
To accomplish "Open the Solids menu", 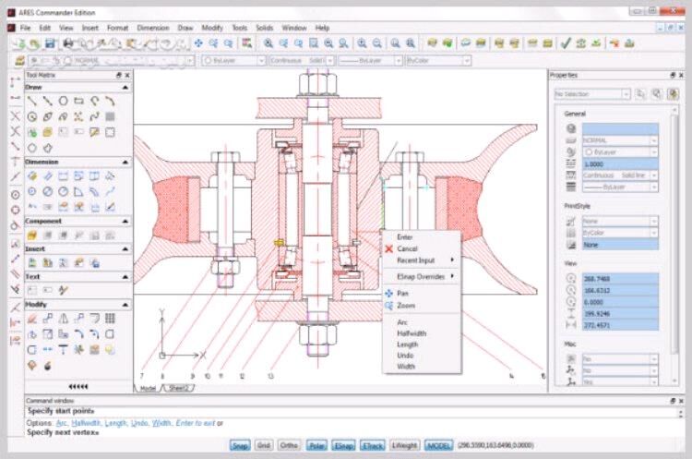I will click(x=267, y=28).
